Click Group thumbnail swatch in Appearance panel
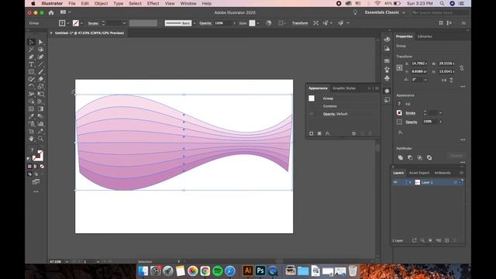Screen dimensions: 496x279 click(312, 98)
